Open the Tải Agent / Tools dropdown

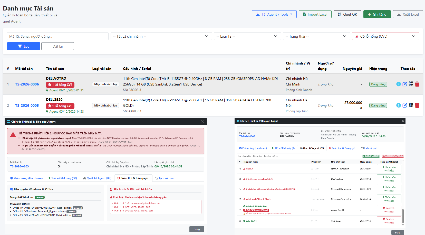pos(274,14)
